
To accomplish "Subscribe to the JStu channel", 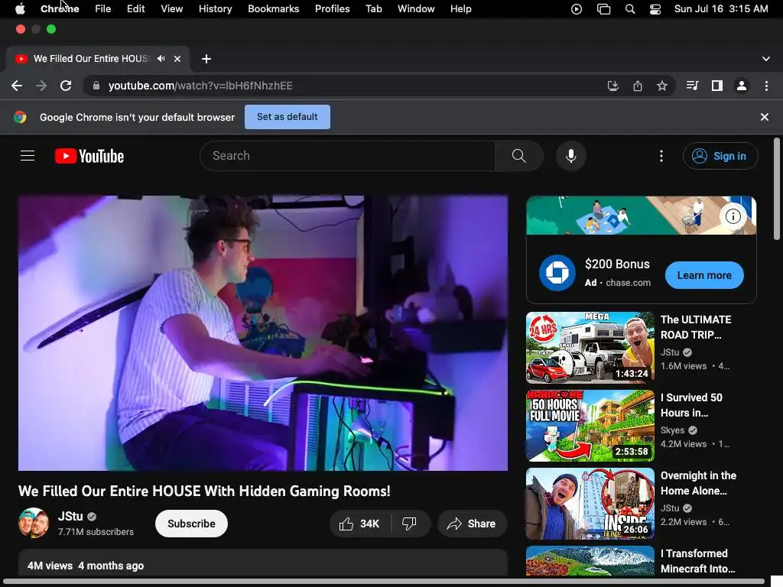I will pyautogui.click(x=191, y=524).
